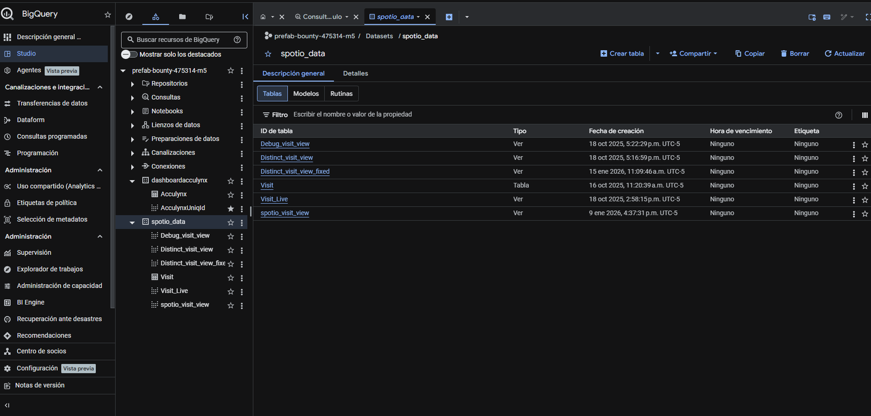Open the Debug_visit_view table link
The height and width of the screenshot is (416, 871).
click(x=285, y=144)
